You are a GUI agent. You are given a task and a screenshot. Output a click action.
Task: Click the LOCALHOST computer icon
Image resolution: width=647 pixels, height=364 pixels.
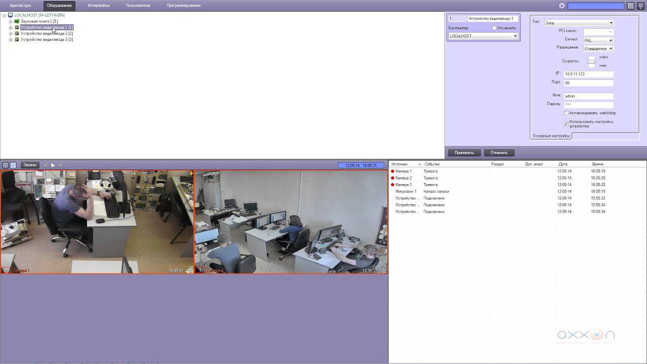(x=11, y=15)
